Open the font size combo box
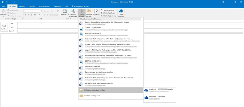 pos(36,11)
